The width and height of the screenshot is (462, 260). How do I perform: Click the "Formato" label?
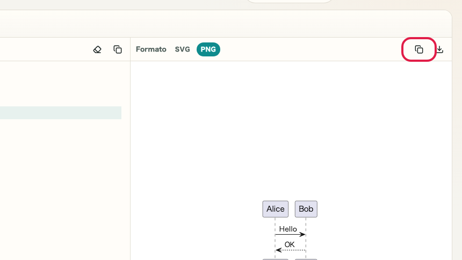[151, 49]
